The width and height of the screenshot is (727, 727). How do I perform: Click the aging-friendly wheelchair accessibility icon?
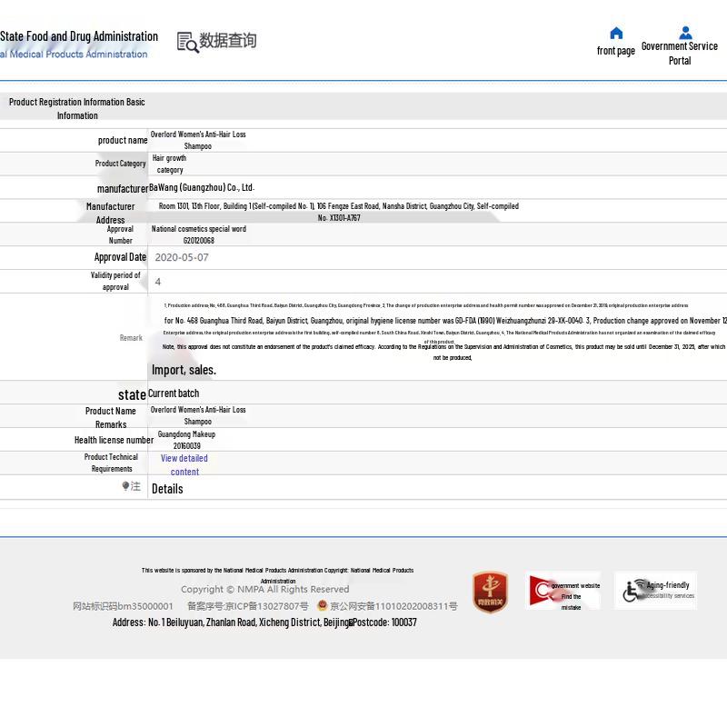[633, 591]
